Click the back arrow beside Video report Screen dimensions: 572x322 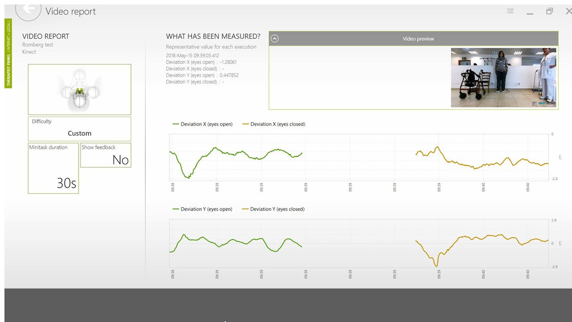(29, 9)
